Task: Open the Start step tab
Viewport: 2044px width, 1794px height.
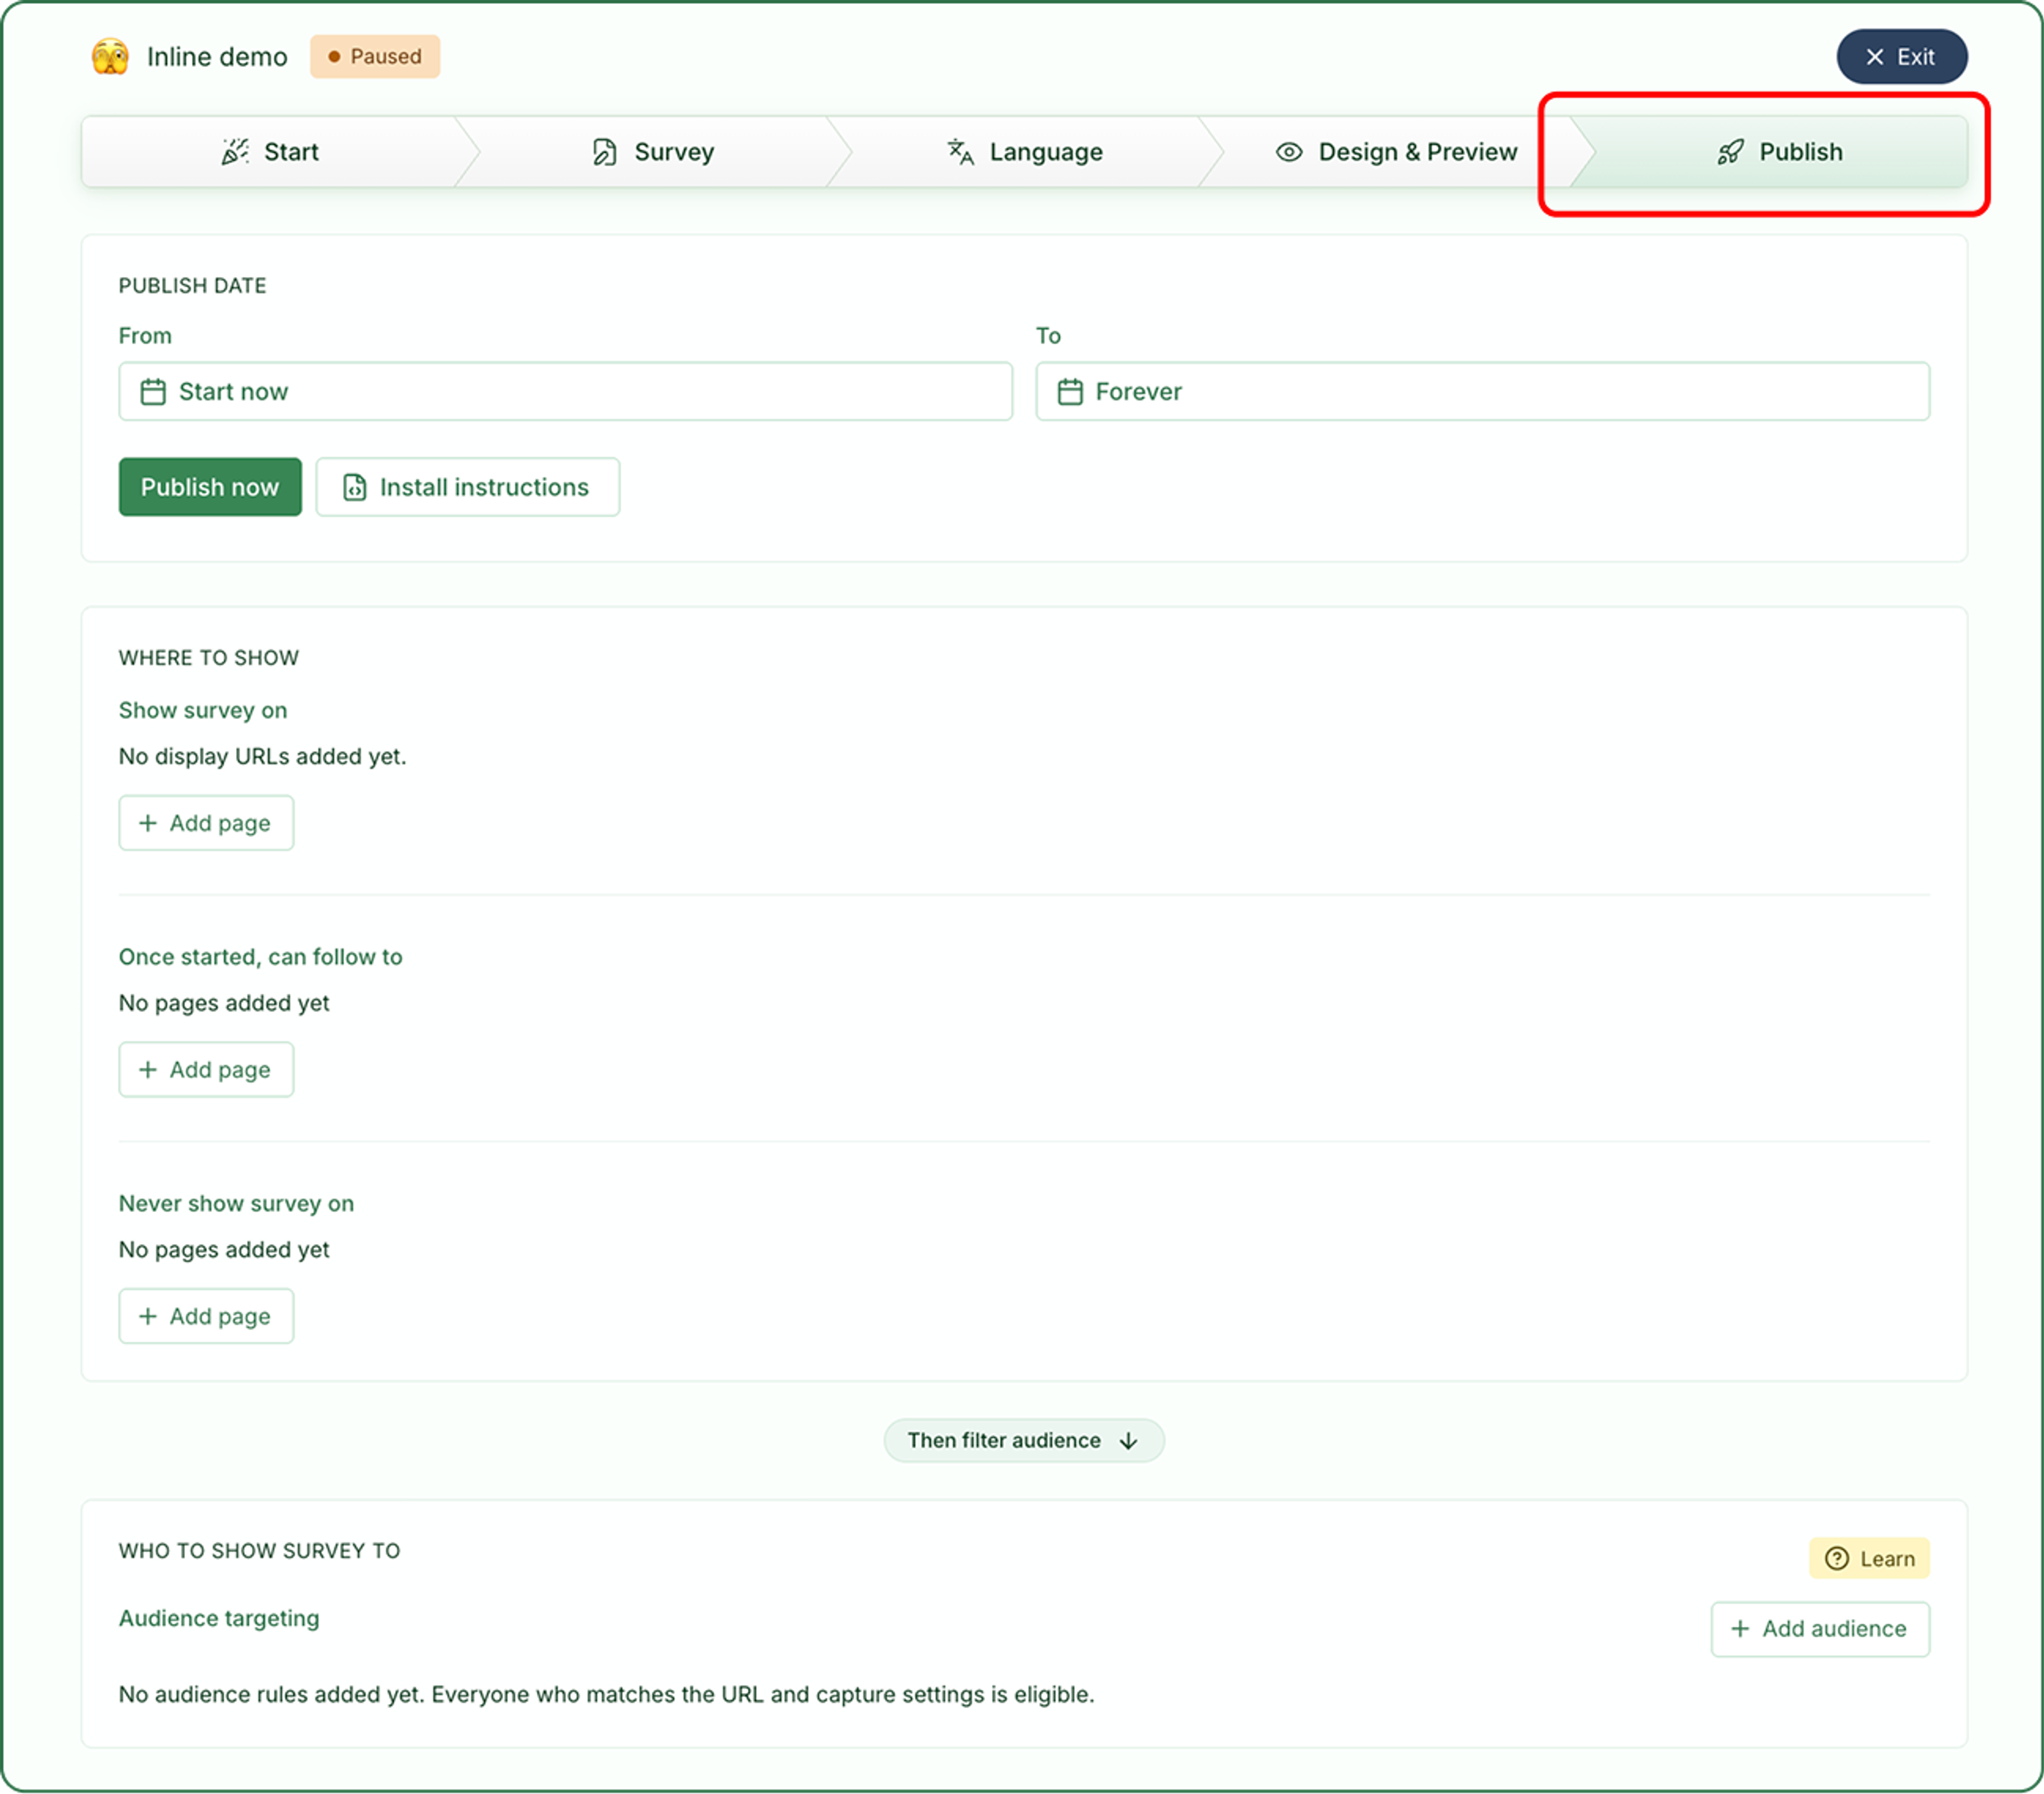Action: click(x=270, y=152)
